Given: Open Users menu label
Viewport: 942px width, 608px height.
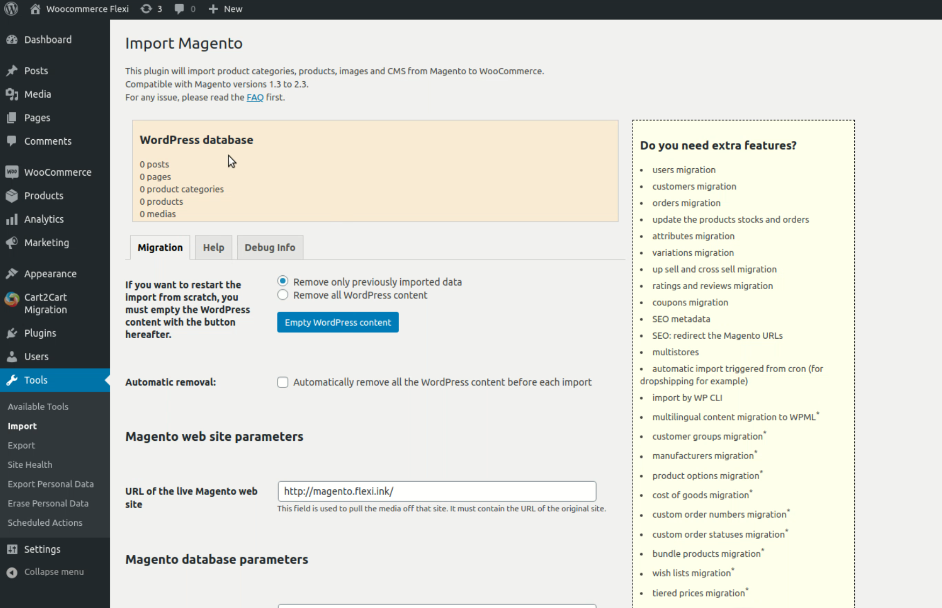Looking at the screenshot, I should [x=36, y=356].
